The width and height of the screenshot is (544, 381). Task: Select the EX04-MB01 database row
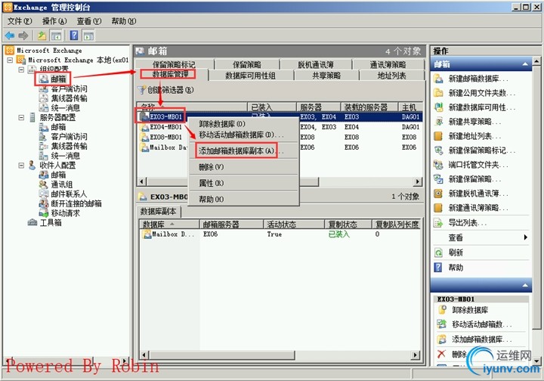(x=280, y=127)
